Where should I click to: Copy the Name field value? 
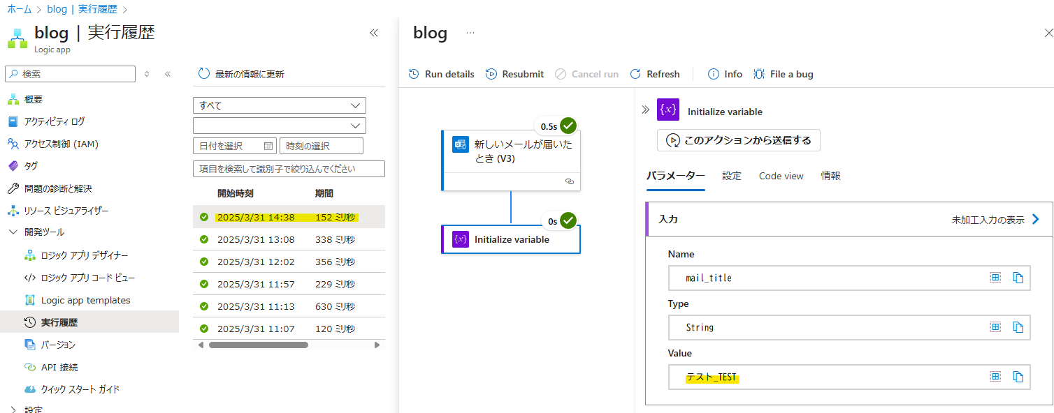coord(1018,278)
